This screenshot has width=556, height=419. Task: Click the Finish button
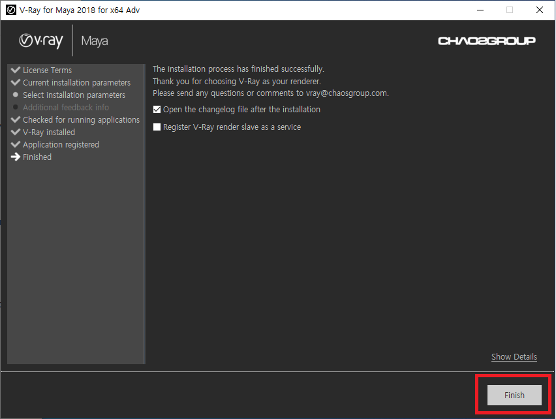tap(514, 395)
